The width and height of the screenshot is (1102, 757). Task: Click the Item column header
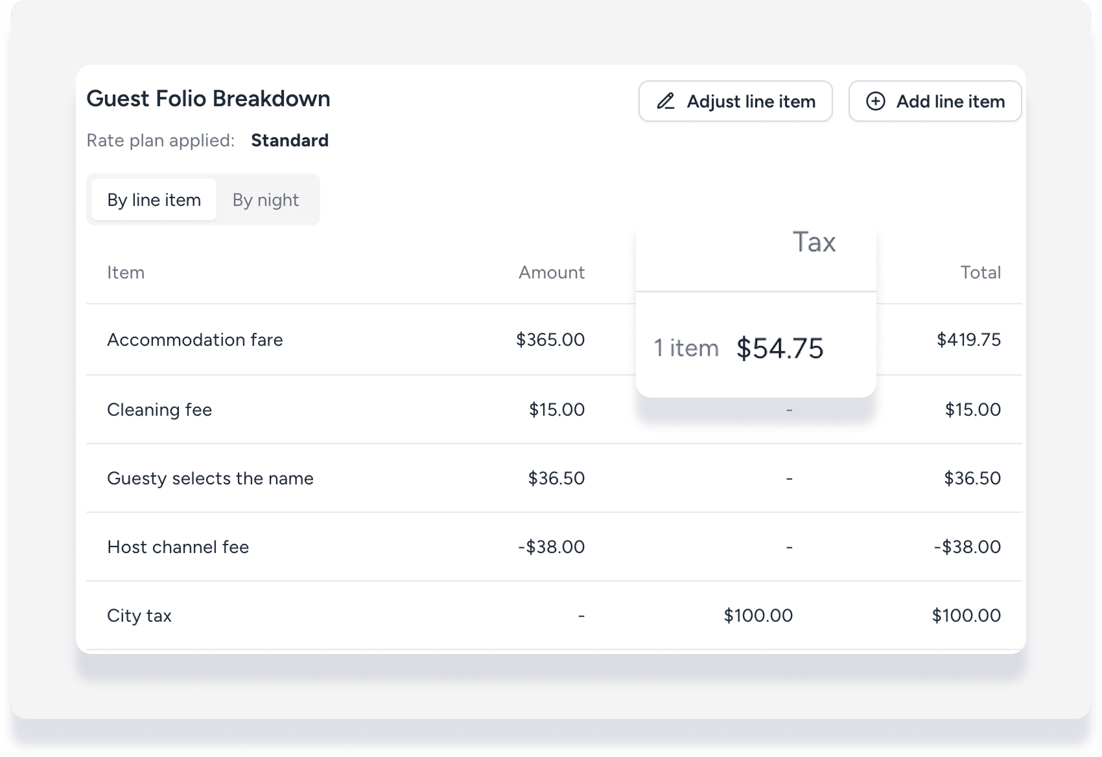126,273
